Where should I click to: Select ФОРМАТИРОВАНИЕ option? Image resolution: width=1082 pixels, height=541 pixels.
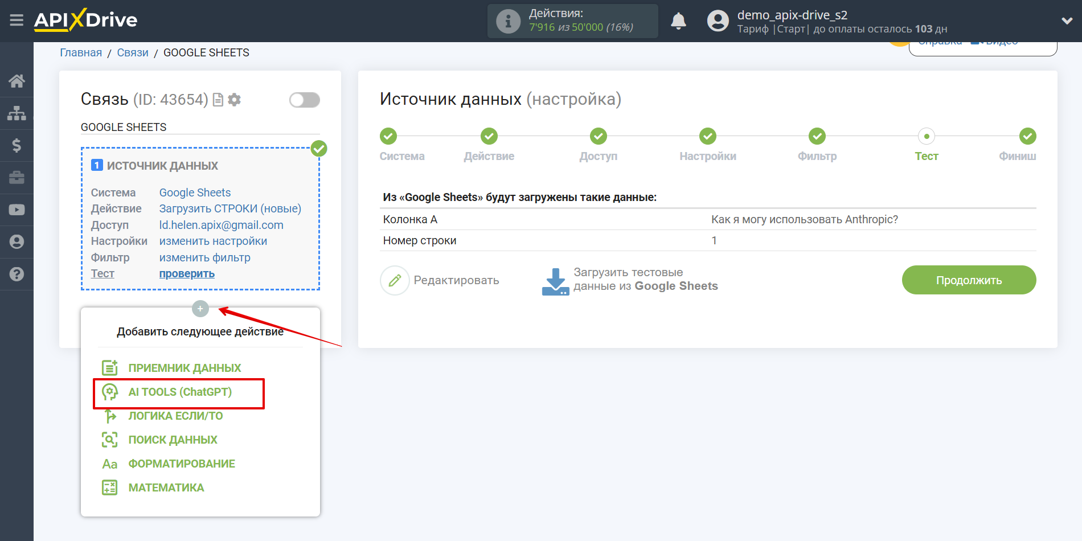182,464
